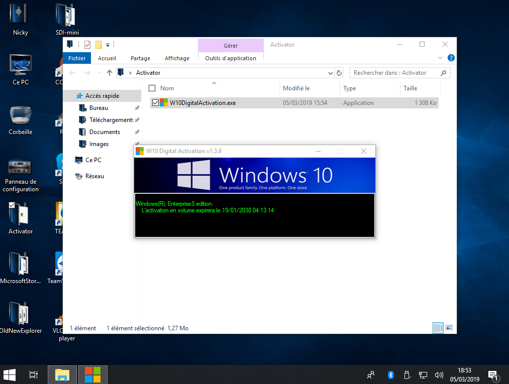Select Documents in navigation pane
This screenshot has width=509, height=384.
(105, 132)
